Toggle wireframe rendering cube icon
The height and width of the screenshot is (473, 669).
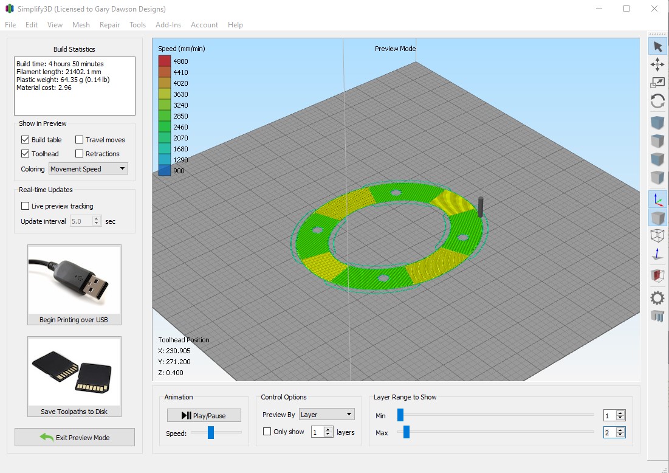(x=657, y=236)
